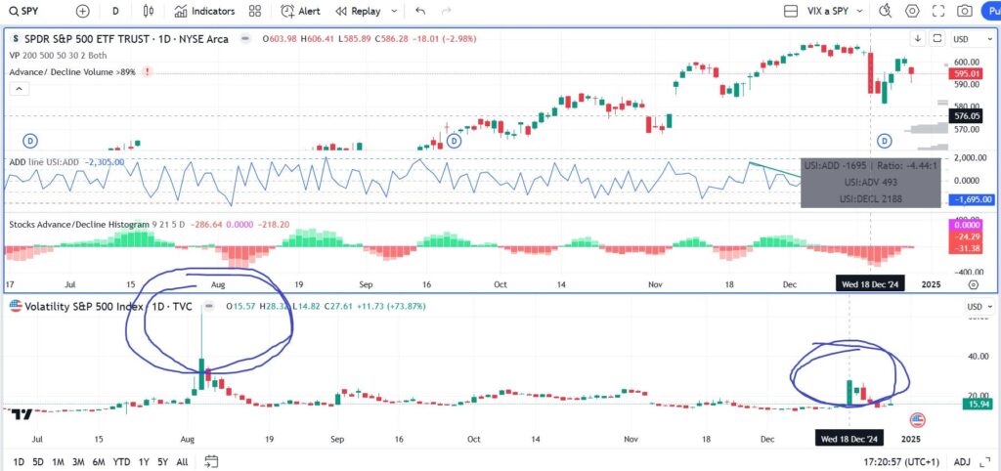This screenshot has width=1001, height=471.
Task: Redo the chart action
Action: (x=446, y=11)
